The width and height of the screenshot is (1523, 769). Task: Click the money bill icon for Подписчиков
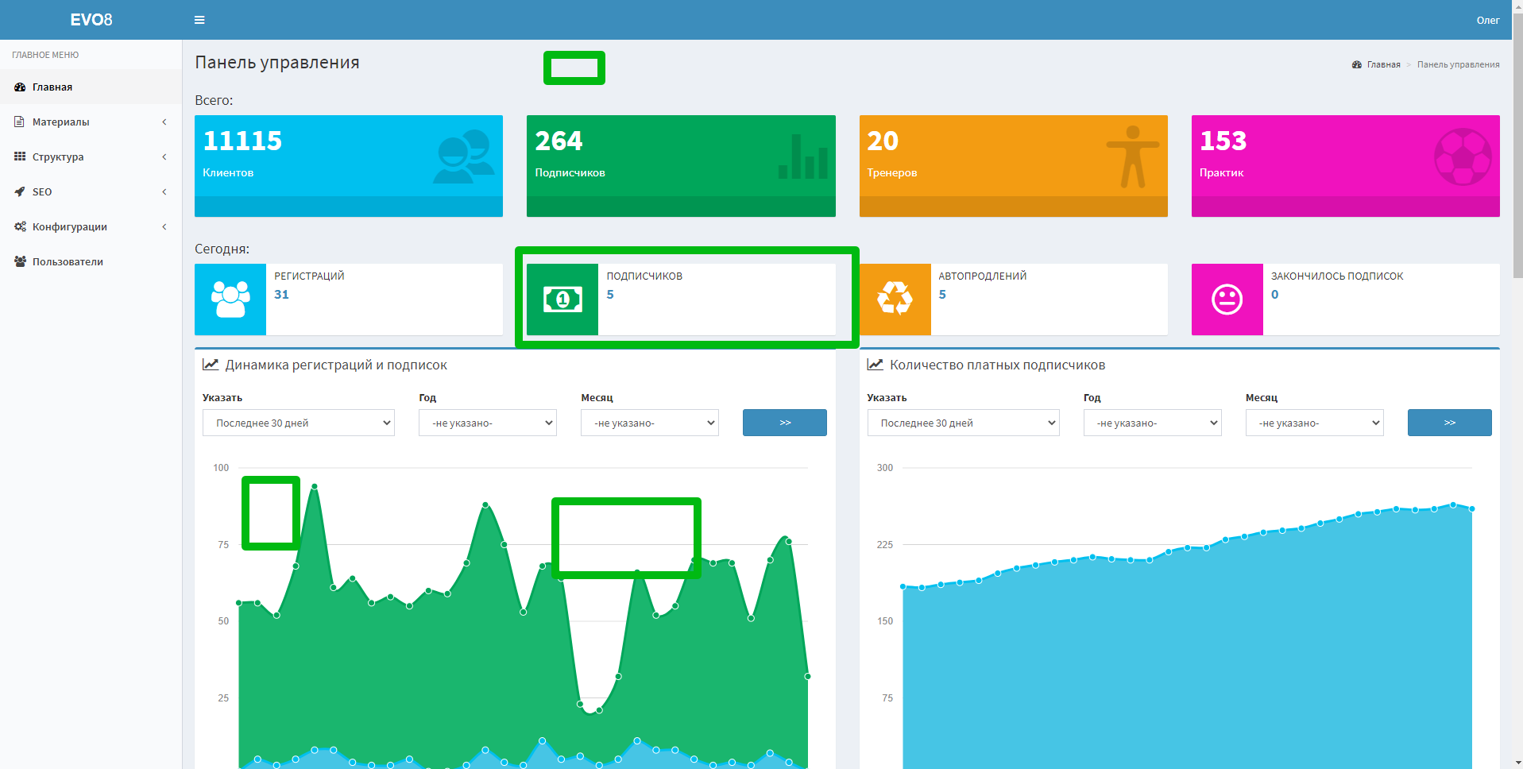coord(562,299)
